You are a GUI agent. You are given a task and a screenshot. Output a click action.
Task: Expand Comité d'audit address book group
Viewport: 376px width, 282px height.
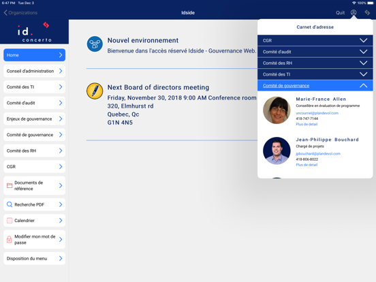(x=315, y=52)
